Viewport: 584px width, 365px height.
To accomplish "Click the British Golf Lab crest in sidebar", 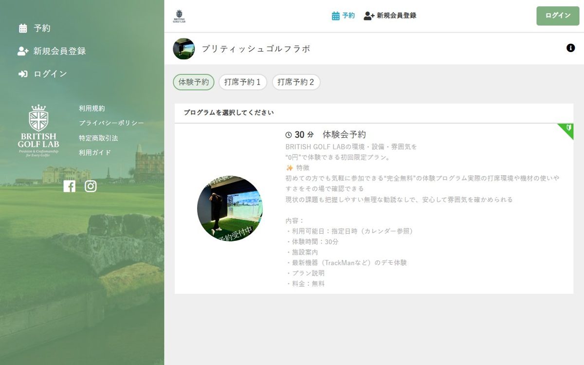I will click(38, 130).
